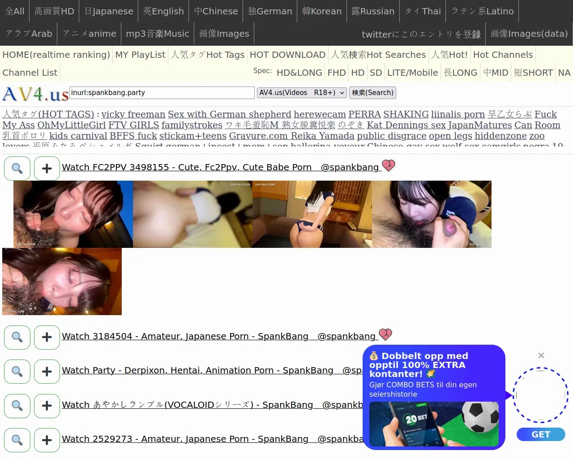Open the 人気タグHot Tags menu item
This screenshot has width=573, height=459.
(208, 55)
